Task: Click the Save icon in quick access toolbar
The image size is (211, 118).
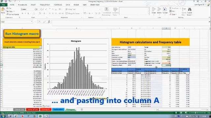Action: pos(6,1)
